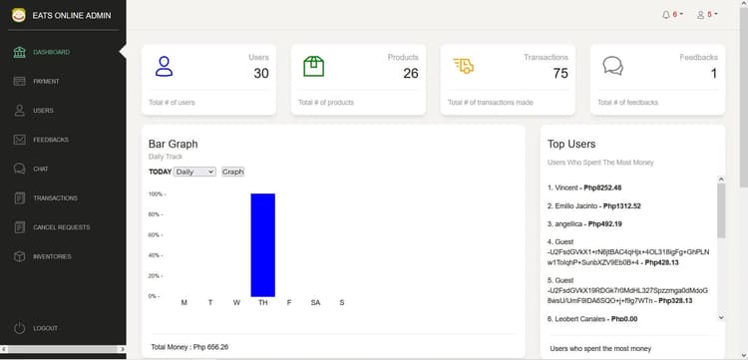The image size is (748, 360).
Task: Go to TRANSACTIONS menu item
Action: [55, 197]
